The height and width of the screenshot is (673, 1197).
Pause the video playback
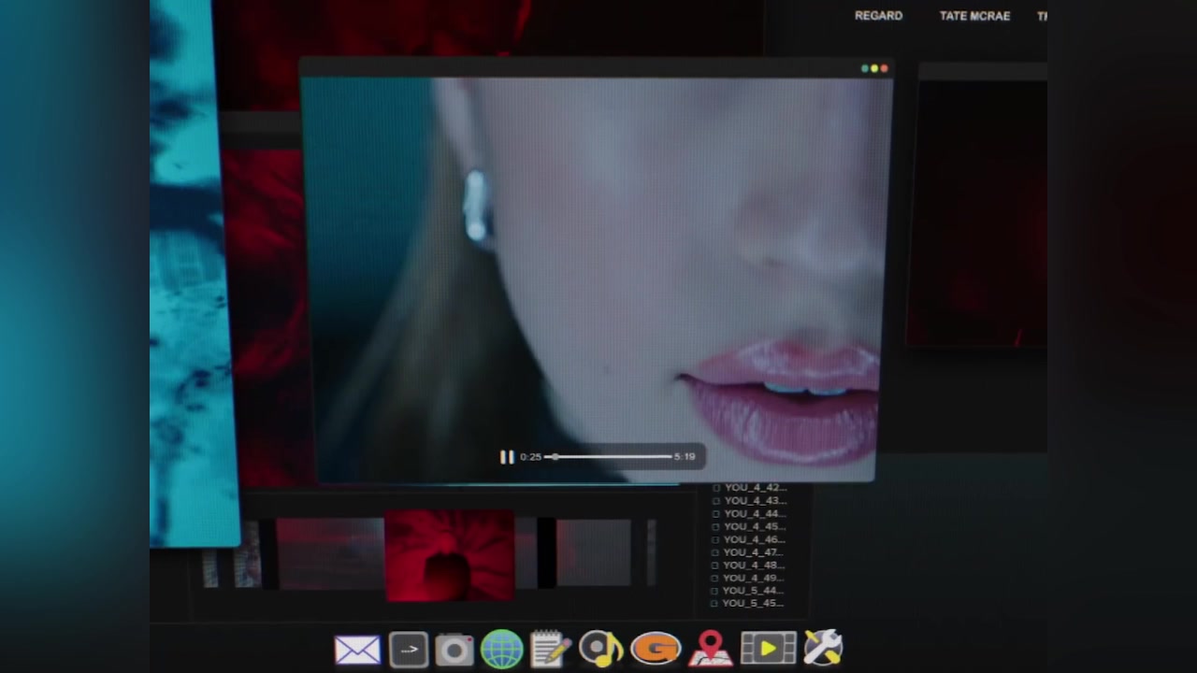pos(506,457)
